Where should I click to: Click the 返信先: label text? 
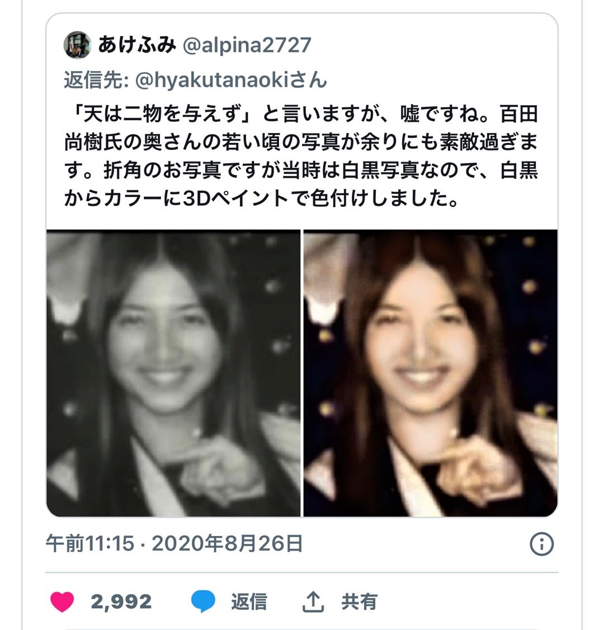pos(96,80)
